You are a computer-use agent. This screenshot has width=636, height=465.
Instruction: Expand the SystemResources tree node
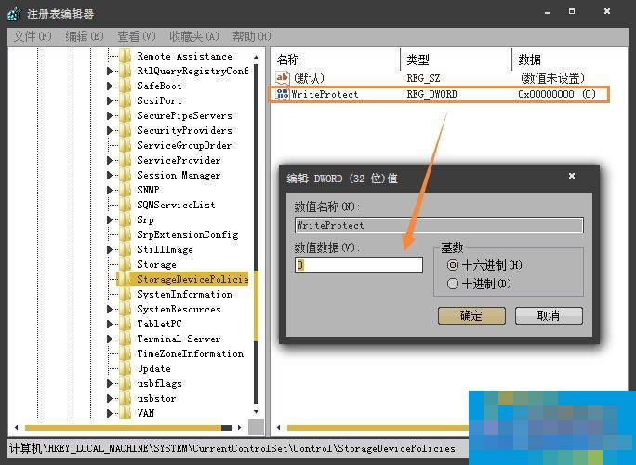110,309
